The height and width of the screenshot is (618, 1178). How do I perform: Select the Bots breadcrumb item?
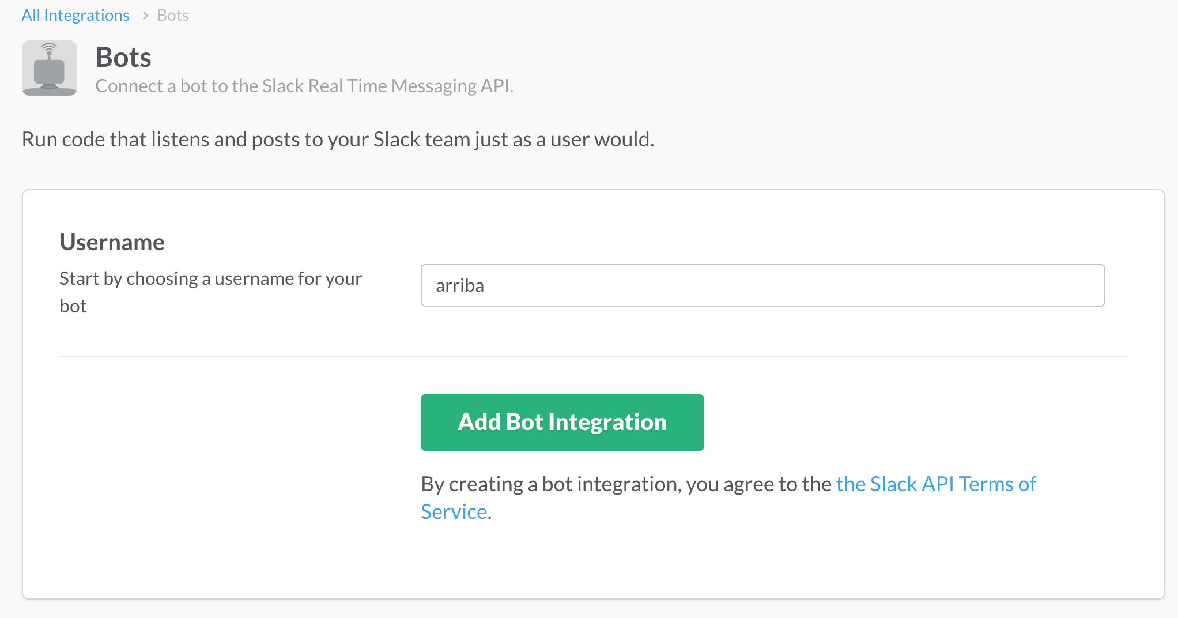click(173, 15)
